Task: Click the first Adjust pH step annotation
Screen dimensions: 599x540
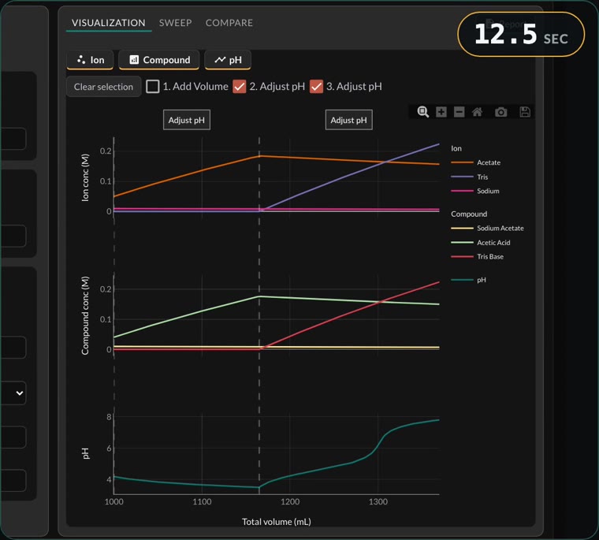Action: [x=187, y=120]
